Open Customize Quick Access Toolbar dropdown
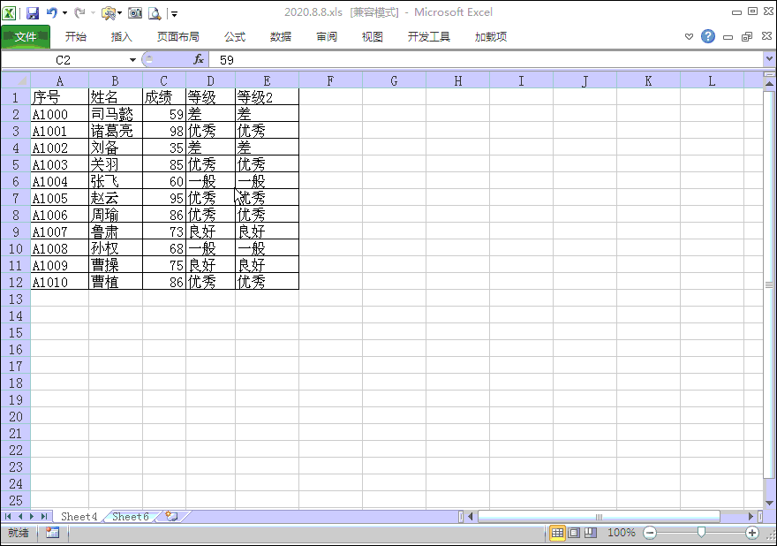Viewport: 777px width, 546px height. [174, 14]
